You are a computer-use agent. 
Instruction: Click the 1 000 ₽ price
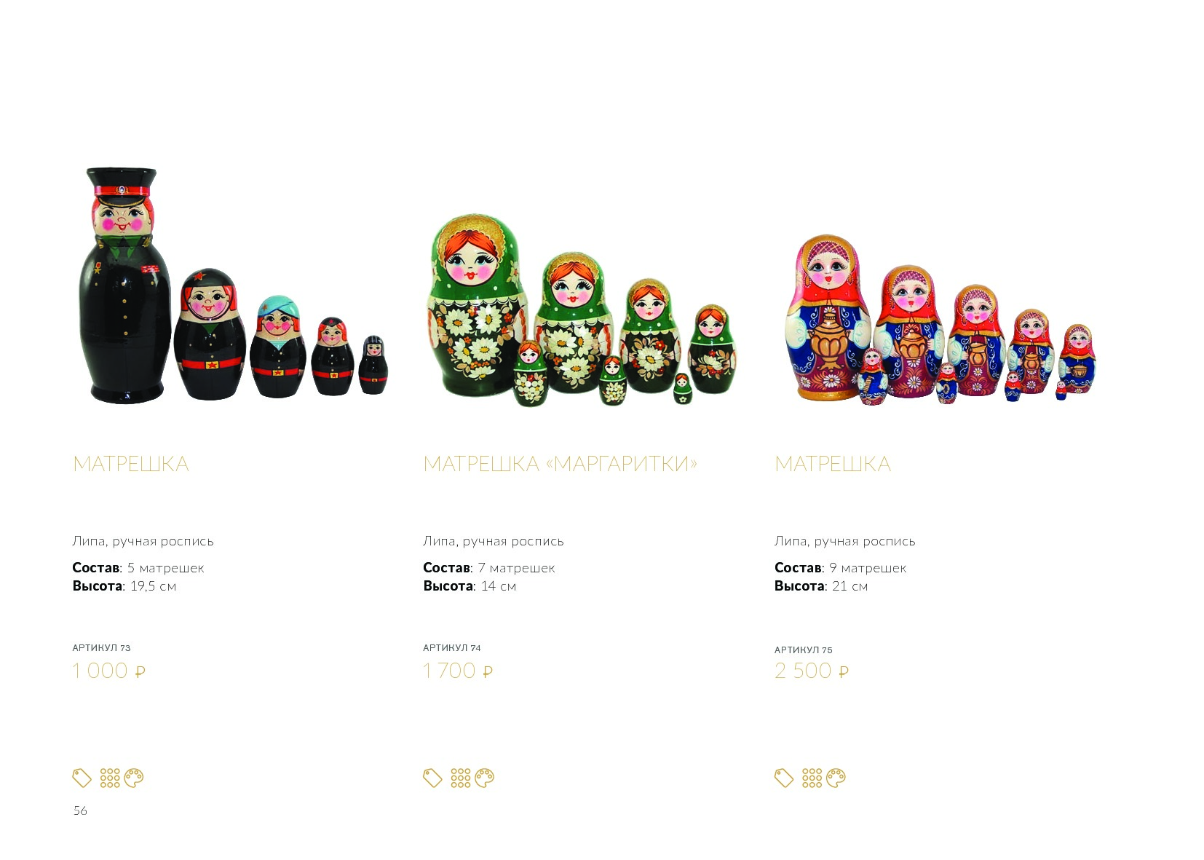[x=109, y=671]
